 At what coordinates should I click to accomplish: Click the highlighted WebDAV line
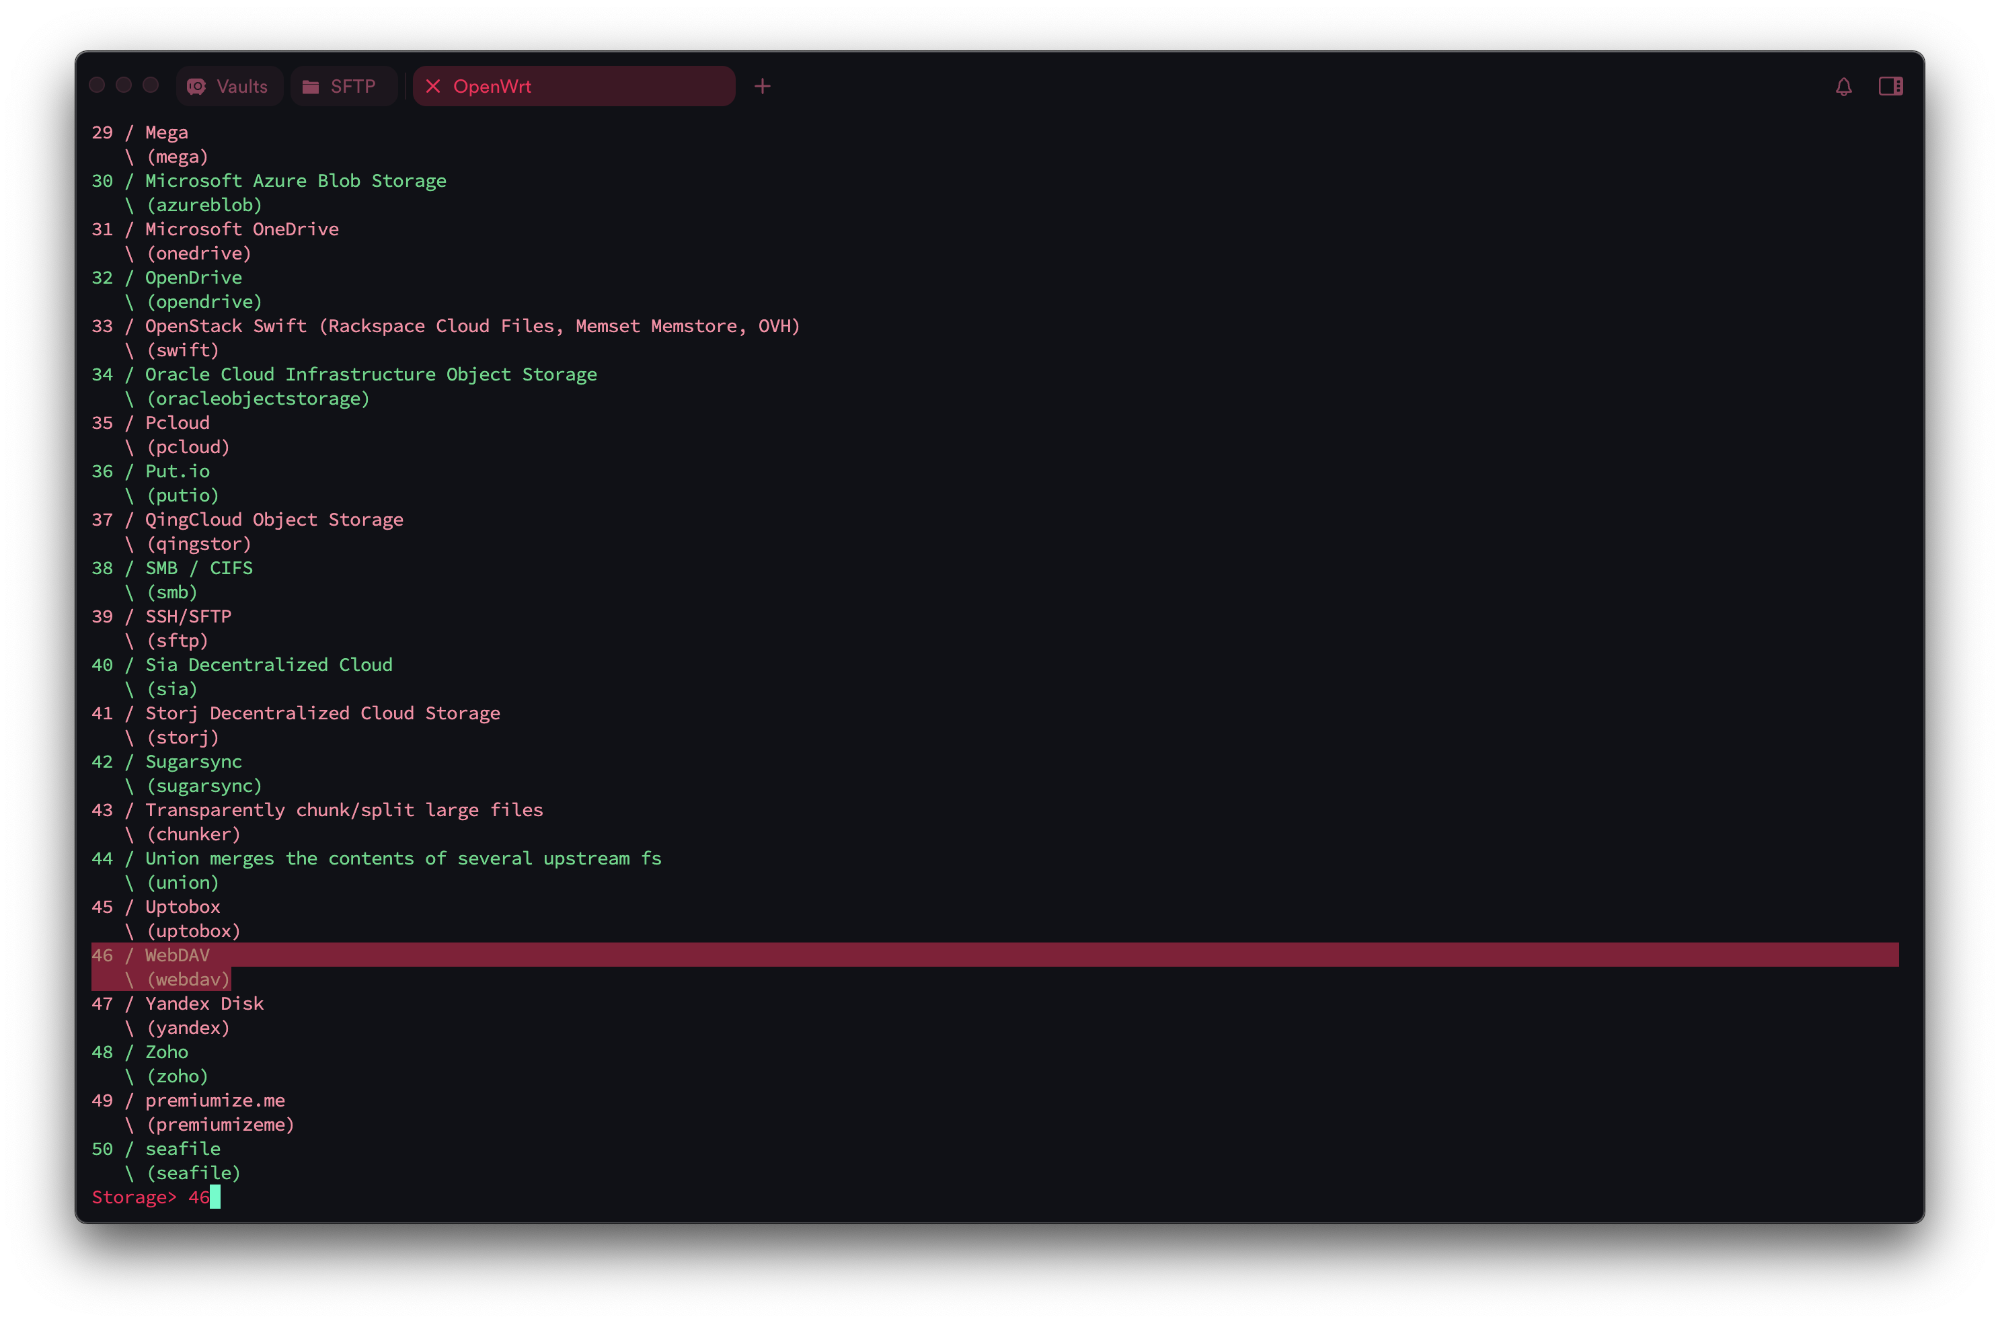(x=178, y=955)
